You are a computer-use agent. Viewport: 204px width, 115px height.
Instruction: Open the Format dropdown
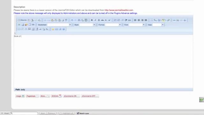120,25
